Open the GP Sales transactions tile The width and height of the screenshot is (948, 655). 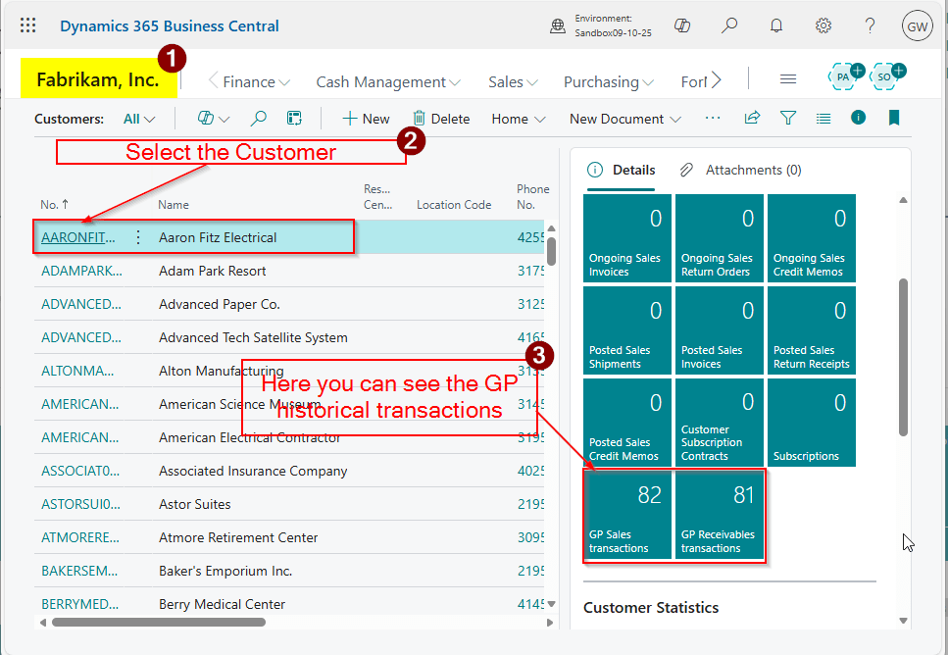pyautogui.click(x=627, y=516)
